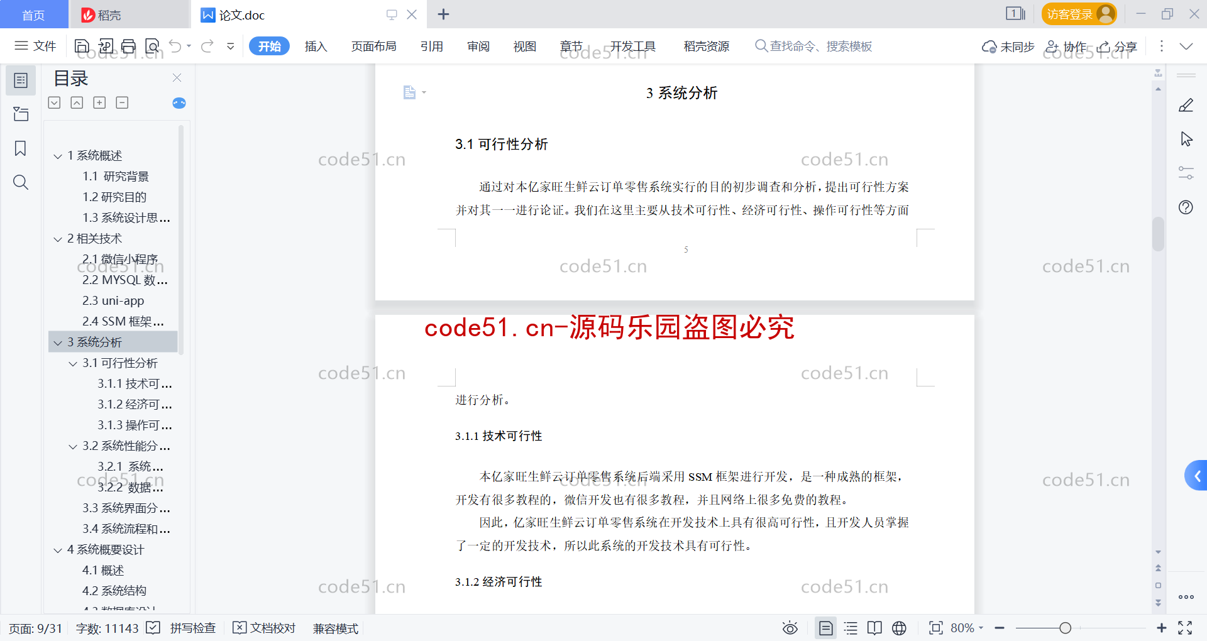Image resolution: width=1207 pixels, height=641 pixels.
Task: Open the 页面布局 ribbon tab
Action: 373,46
